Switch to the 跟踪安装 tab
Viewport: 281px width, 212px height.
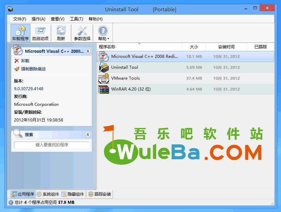[100, 194]
